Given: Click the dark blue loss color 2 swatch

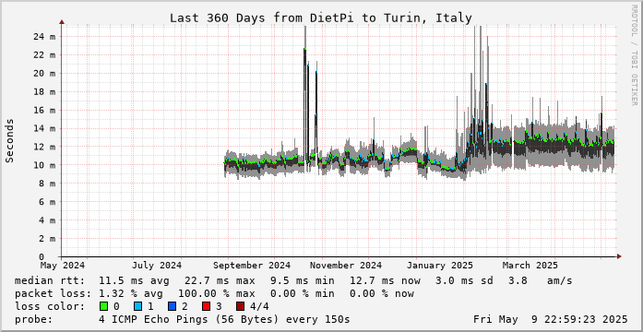Looking at the screenshot, I should pos(172,306).
